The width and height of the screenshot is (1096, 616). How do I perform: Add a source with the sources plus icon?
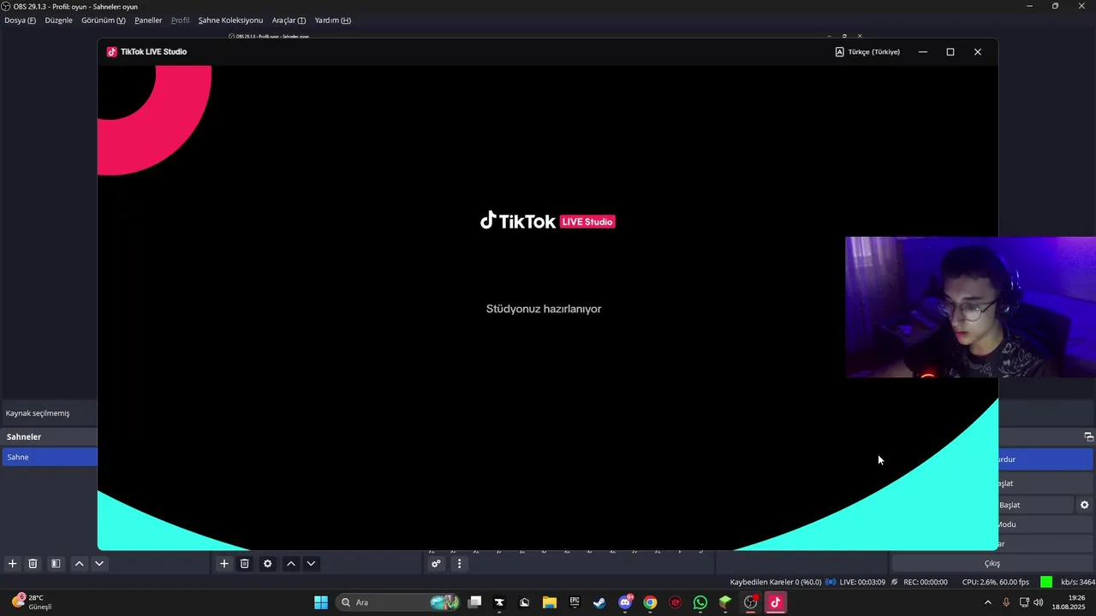224,564
